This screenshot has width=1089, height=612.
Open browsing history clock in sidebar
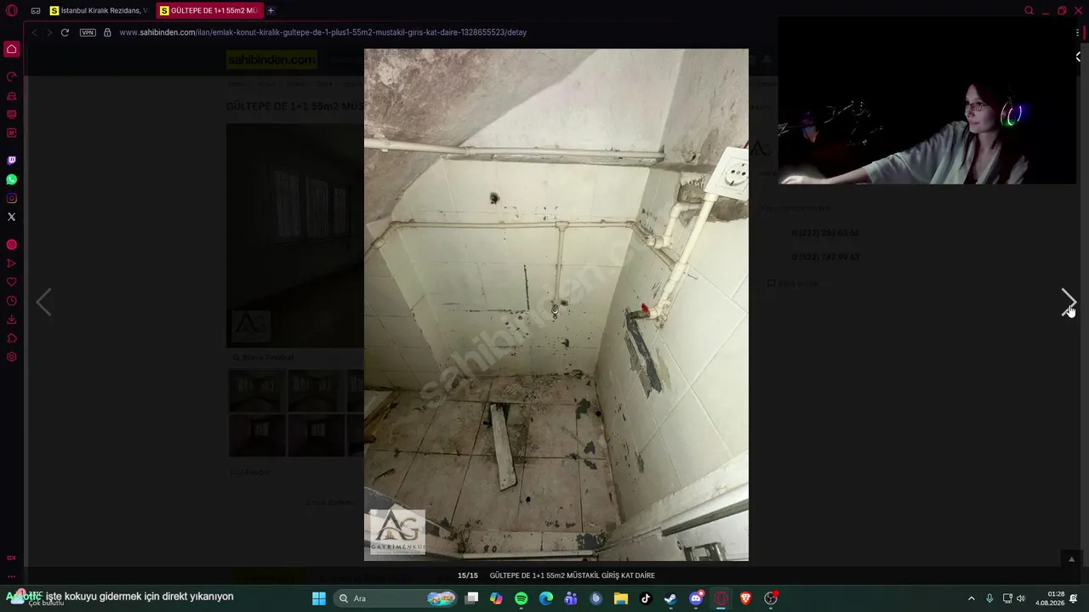(12, 301)
